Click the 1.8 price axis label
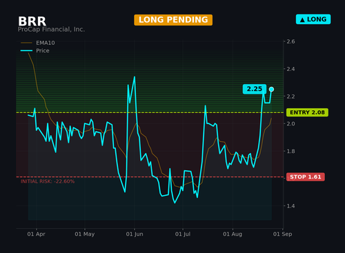This screenshot has width=345, height=253. 290,151
